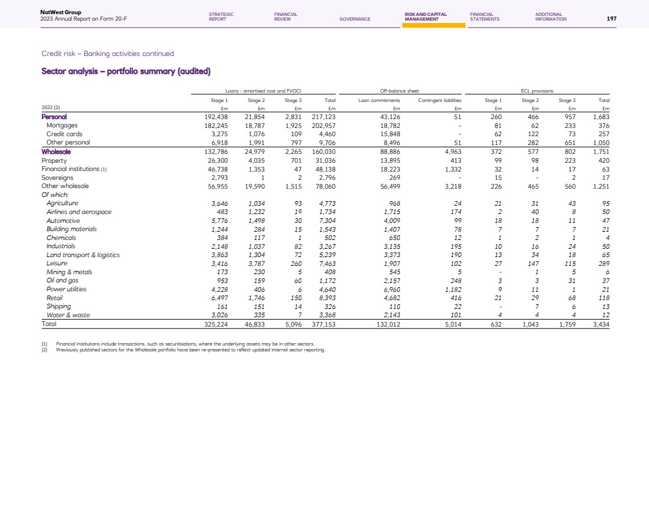Click footnote 2 about re-presented Wholesale sectors
The width and height of the screenshot is (649, 510).
pos(190,350)
